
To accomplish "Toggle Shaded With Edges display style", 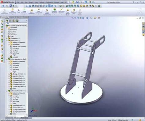I will click(x=87, y=18).
